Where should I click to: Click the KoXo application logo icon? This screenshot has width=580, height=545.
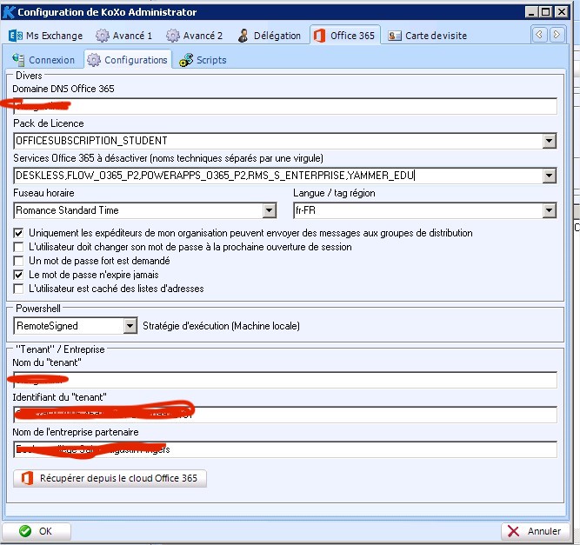[9, 12]
